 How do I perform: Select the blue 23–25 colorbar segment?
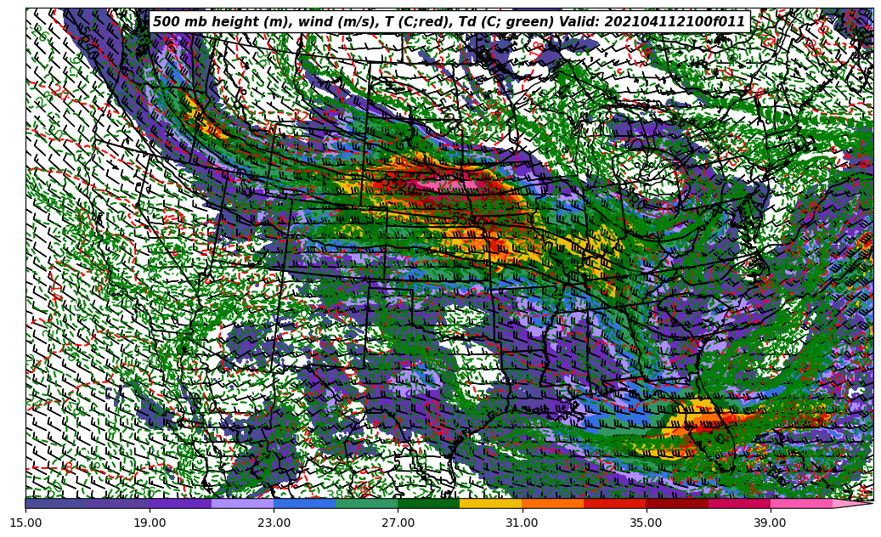pyautogui.click(x=304, y=503)
